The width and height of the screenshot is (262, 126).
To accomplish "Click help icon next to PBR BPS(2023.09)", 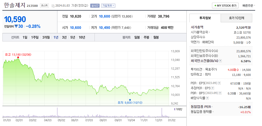I will pyautogui.click(x=220, y=93).
